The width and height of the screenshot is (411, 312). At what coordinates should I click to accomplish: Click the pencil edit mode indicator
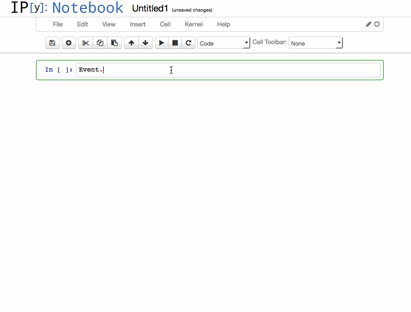pos(369,24)
